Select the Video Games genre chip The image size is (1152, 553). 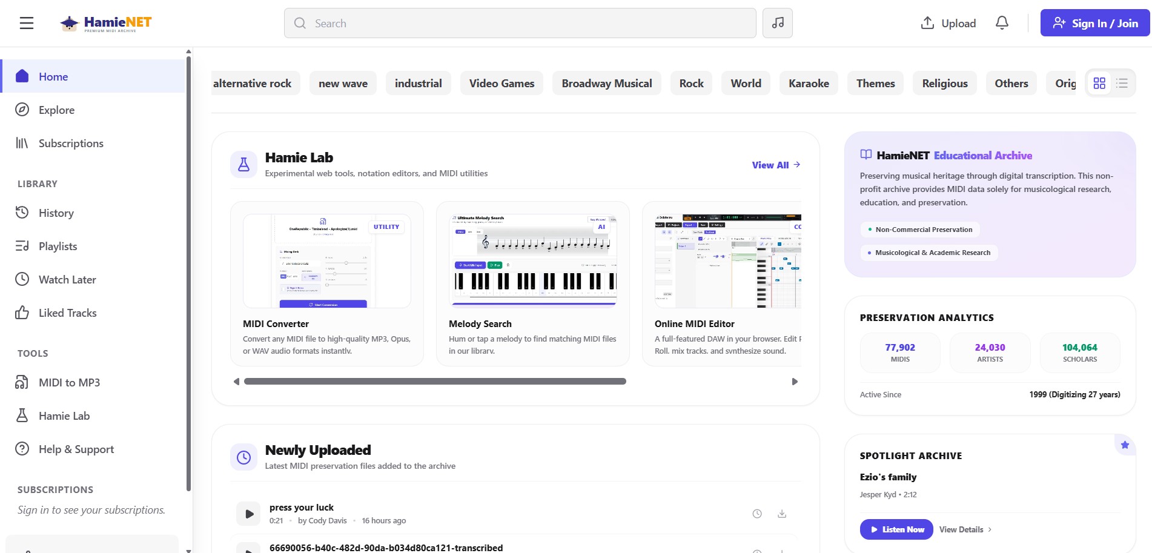click(502, 84)
